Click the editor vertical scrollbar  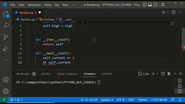tap(183, 39)
